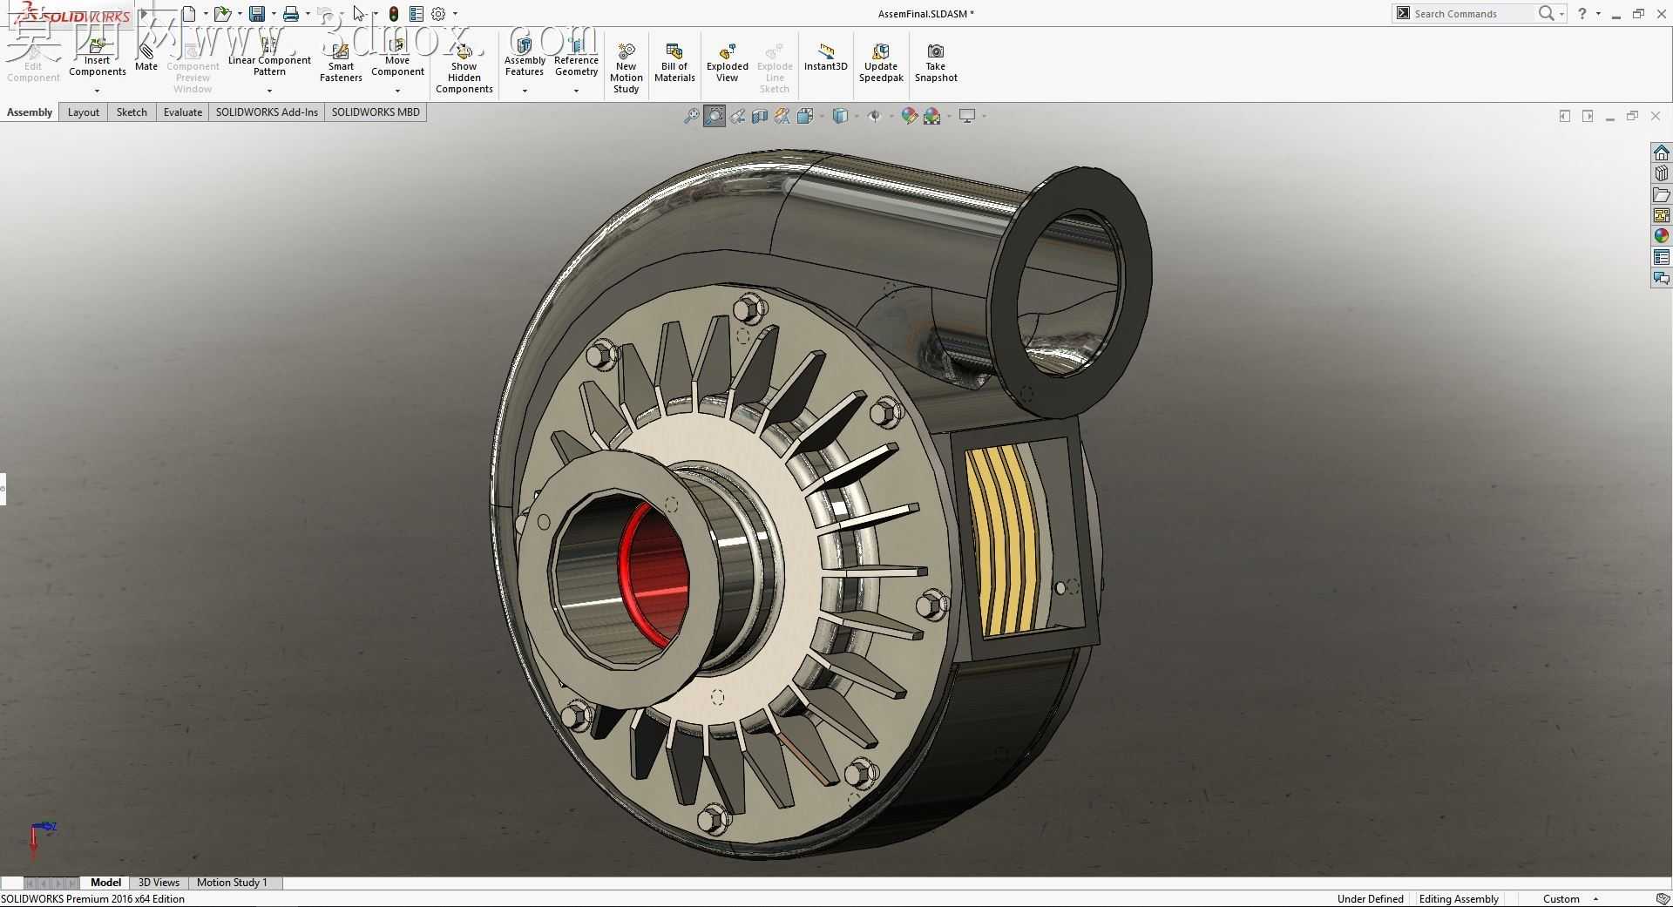Click Update Speedpak
This screenshot has height=907, width=1673.
click(x=881, y=61)
